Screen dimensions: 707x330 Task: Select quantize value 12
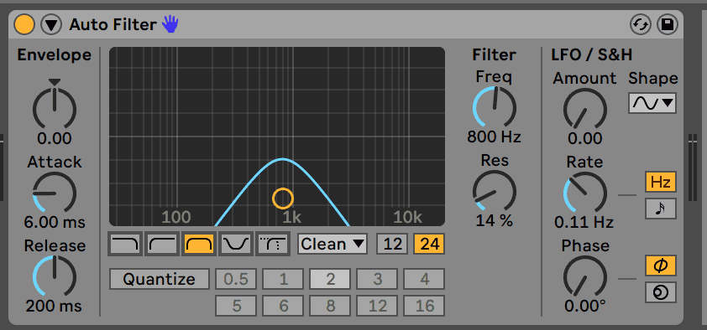pyautogui.click(x=377, y=306)
